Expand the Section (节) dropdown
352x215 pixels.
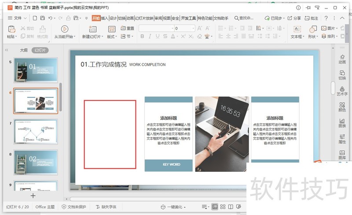point(132,36)
